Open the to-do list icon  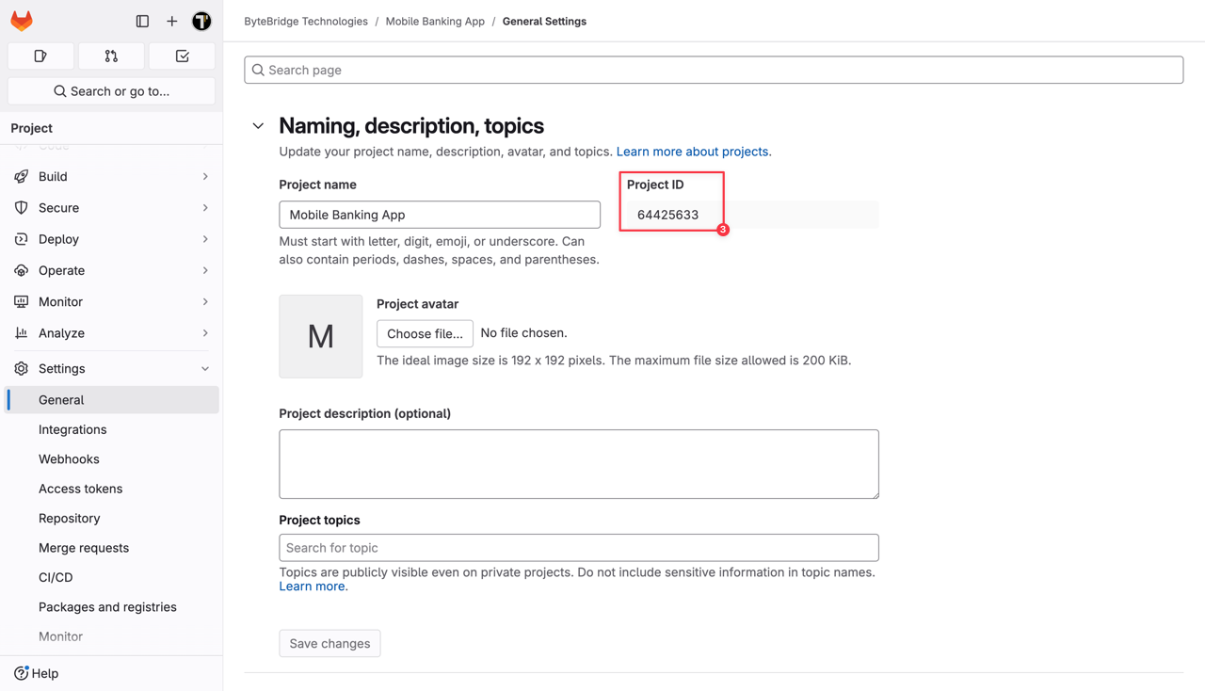tap(182, 56)
